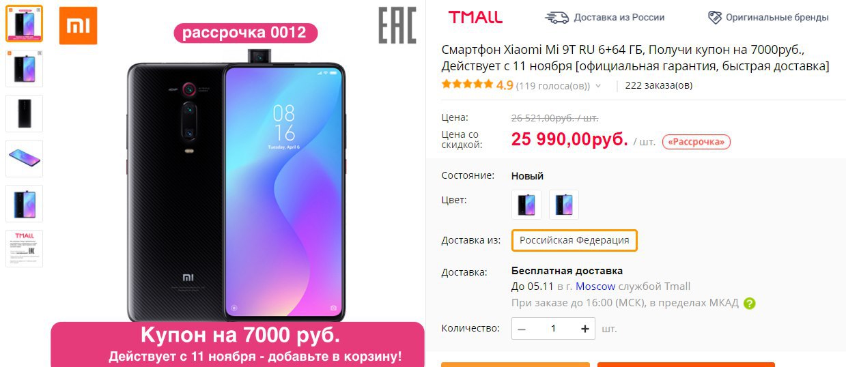Image resolution: width=846 pixels, height=367 pixels.
Task: Select the second color option swatch
Action: (564, 205)
